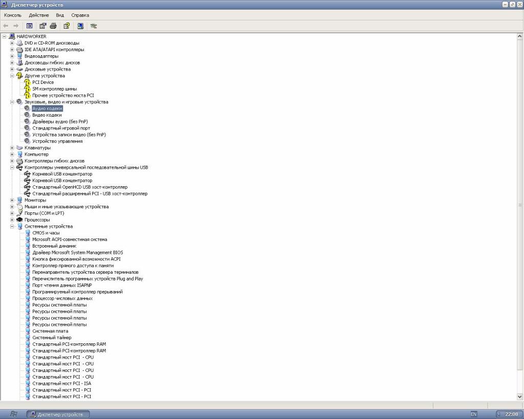Select Устройство управления

click(57, 141)
